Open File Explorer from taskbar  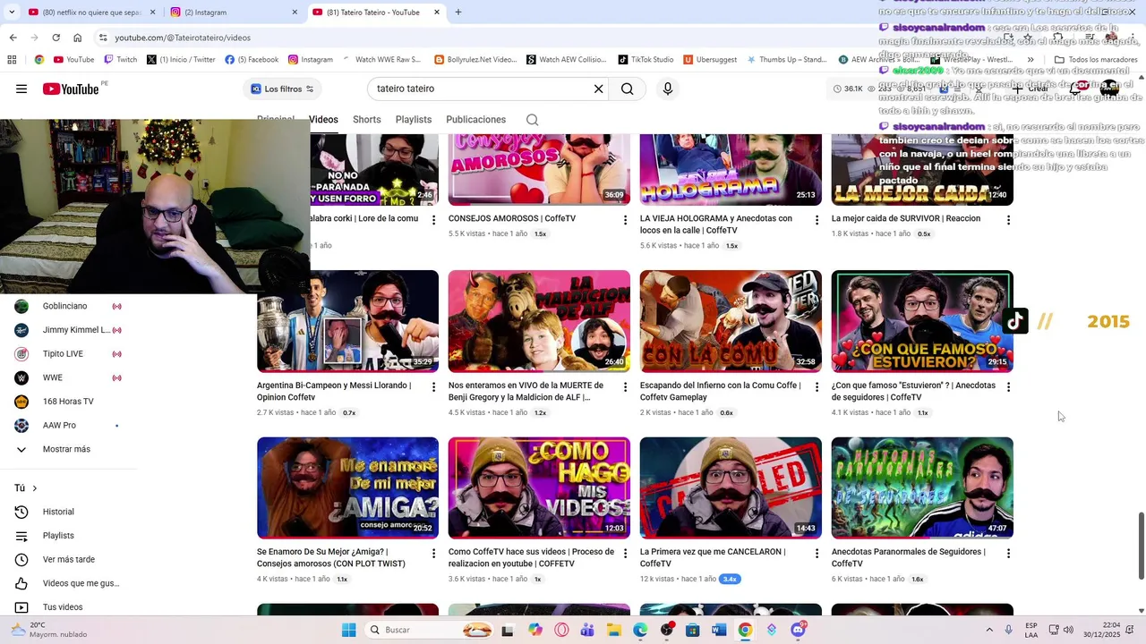coord(614,630)
